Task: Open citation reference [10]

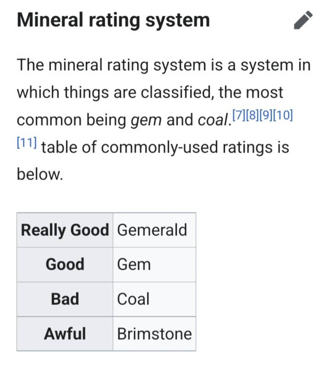Action: click(x=282, y=116)
